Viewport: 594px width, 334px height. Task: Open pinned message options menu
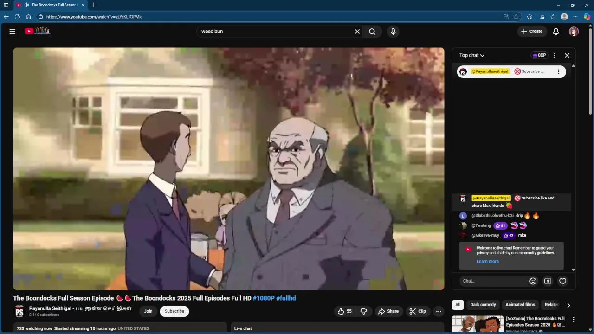(559, 71)
